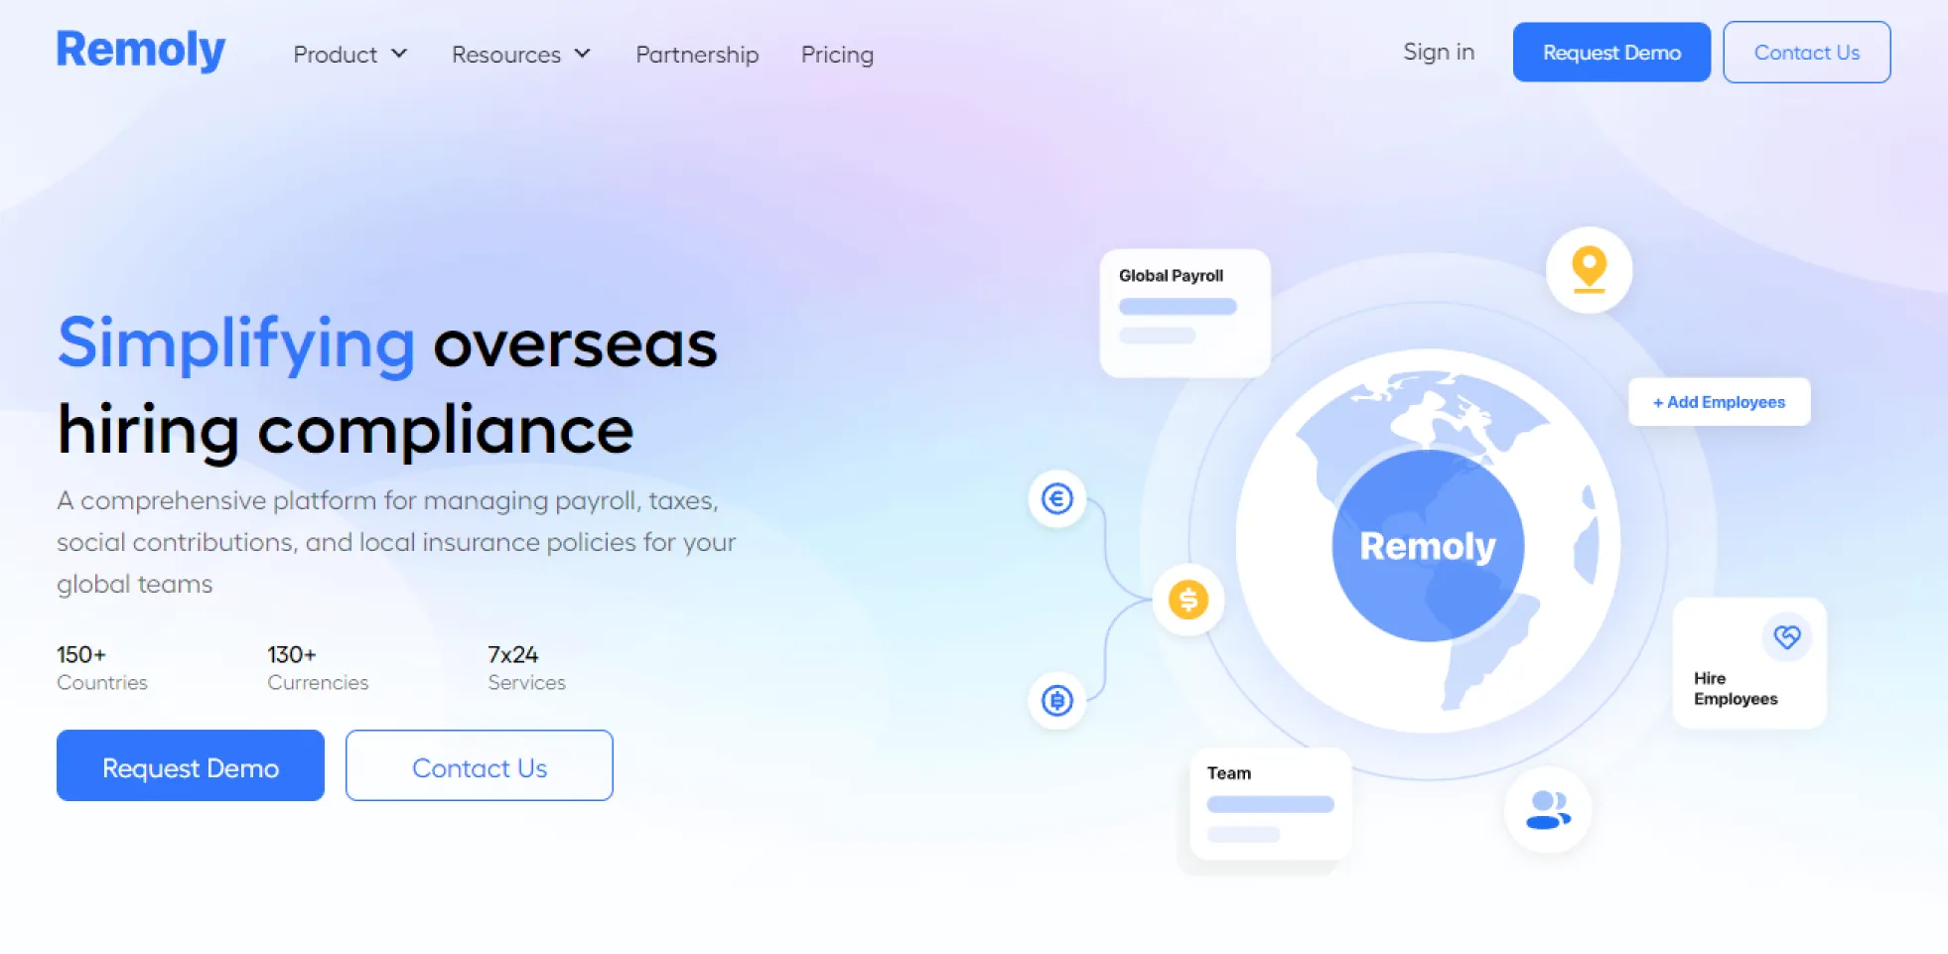Click the "7x24" Services stat

click(526, 668)
